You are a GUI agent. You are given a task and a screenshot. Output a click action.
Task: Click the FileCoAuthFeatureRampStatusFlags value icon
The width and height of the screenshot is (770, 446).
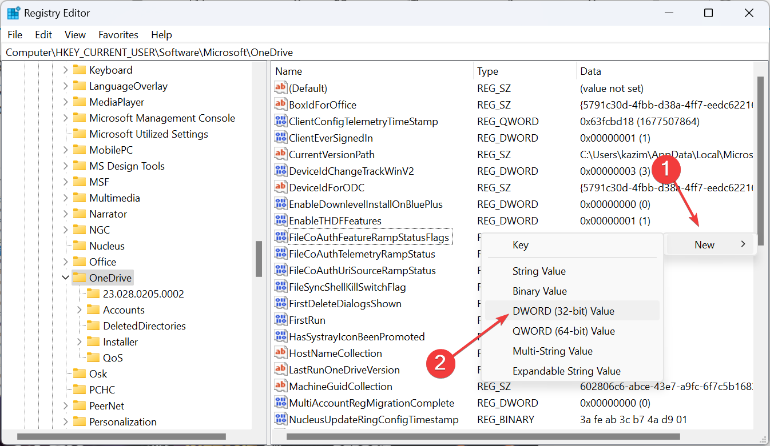click(x=280, y=237)
